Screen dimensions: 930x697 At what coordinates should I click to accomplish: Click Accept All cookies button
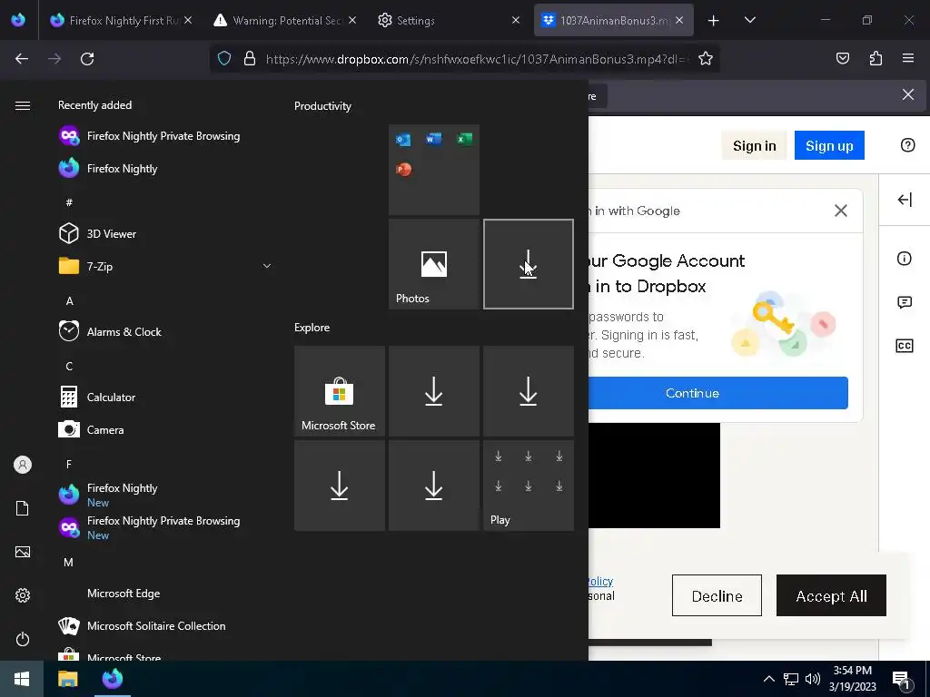pyautogui.click(x=831, y=595)
